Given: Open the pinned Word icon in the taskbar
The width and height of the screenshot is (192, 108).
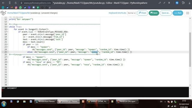Looking at the screenshot, I should [x=31, y=101].
